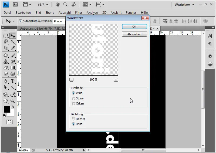The image size is (216, 153).
Task: Open the Ebene auto-select combo box
Action: point(59,21)
